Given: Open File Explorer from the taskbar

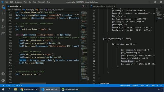Looking at the screenshot, I should pos(16,89).
